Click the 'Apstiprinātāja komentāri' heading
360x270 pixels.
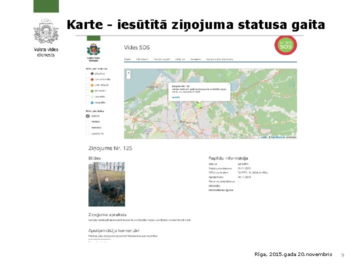[x=114, y=230]
